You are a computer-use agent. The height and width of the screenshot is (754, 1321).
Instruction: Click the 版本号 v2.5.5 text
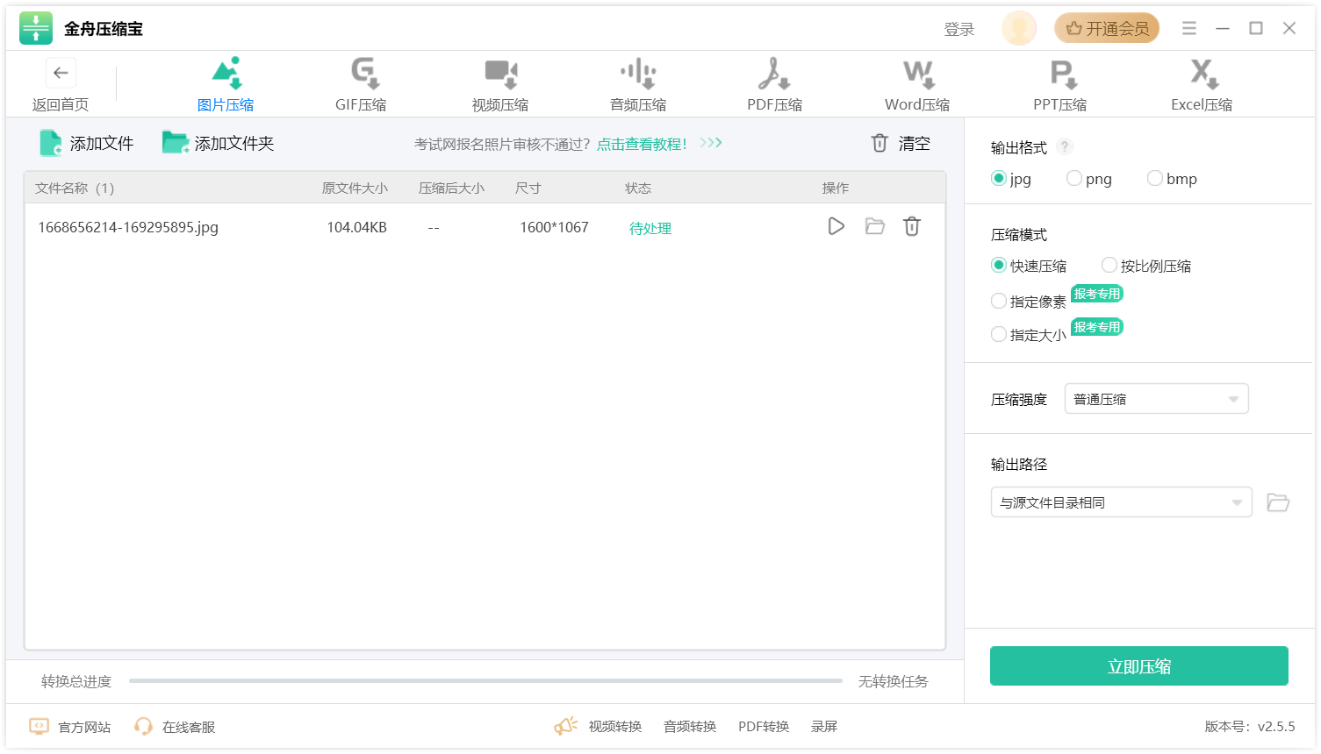pyautogui.click(x=1250, y=726)
